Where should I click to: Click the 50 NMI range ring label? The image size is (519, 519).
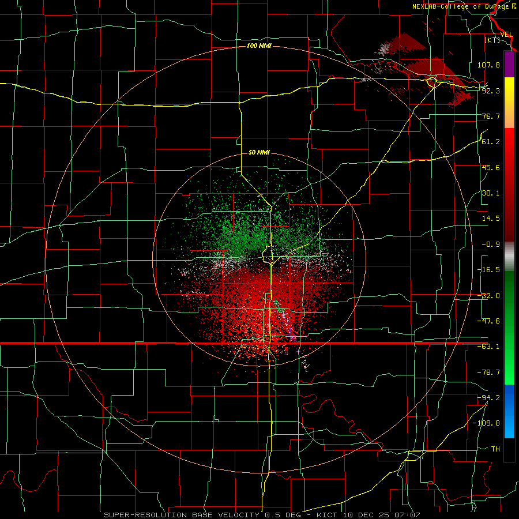pos(259,153)
